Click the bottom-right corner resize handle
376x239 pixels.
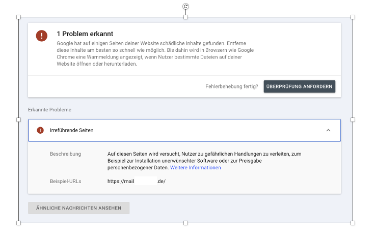click(x=353, y=223)
